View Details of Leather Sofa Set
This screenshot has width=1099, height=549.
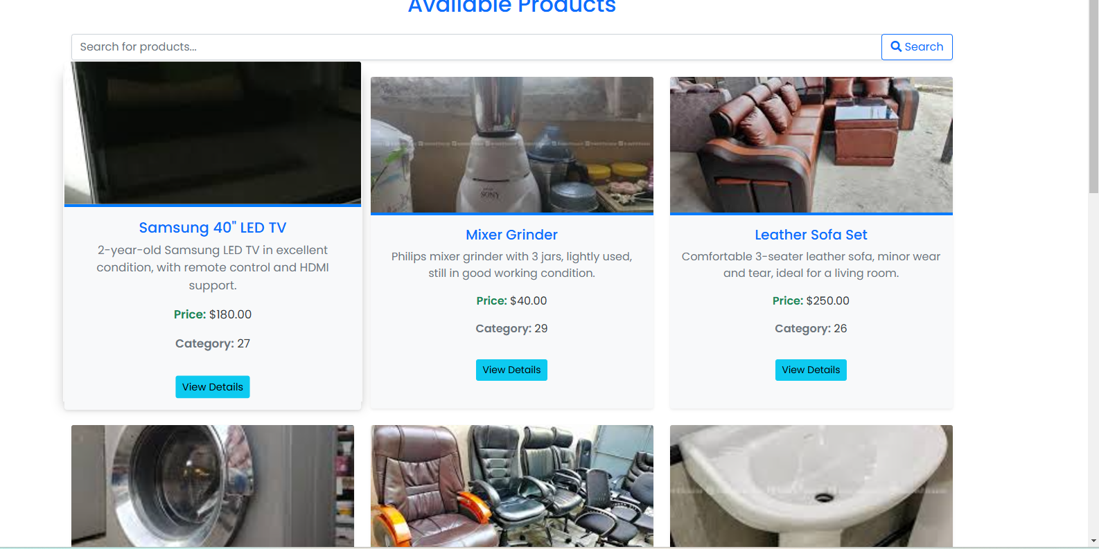click(x=811, y=370)
